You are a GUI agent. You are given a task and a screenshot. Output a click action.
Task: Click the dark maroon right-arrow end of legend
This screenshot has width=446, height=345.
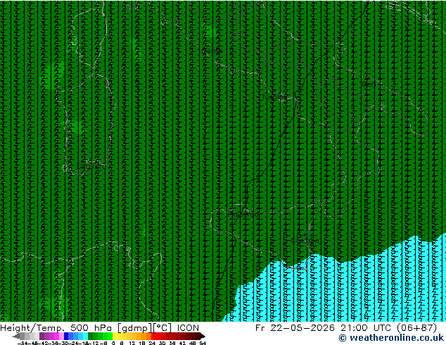pos(202,336)
